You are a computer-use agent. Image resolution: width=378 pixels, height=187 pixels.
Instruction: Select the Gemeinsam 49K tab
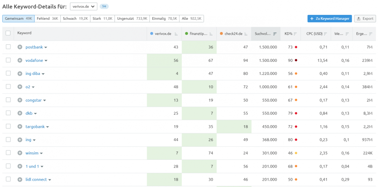pos(19,19)
